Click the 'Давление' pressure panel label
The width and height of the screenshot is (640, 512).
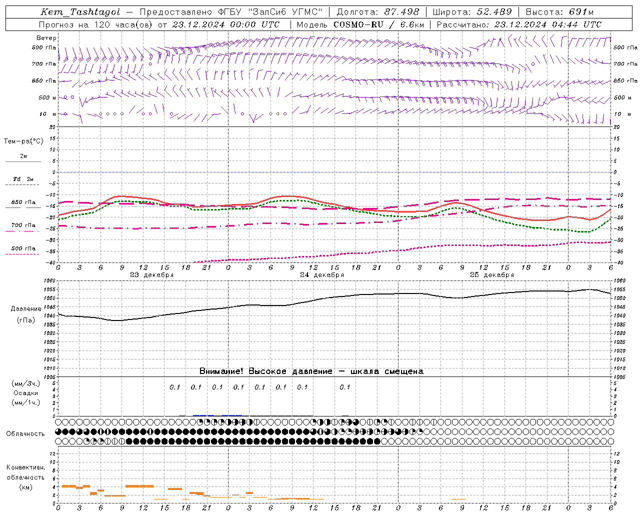(26, 309)
